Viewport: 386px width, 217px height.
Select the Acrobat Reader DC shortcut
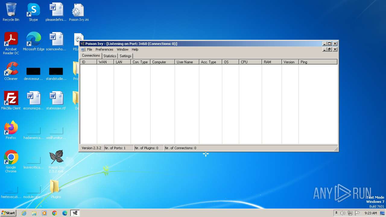[11, 43]
